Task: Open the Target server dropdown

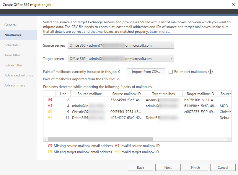Action: coord(121,58)
